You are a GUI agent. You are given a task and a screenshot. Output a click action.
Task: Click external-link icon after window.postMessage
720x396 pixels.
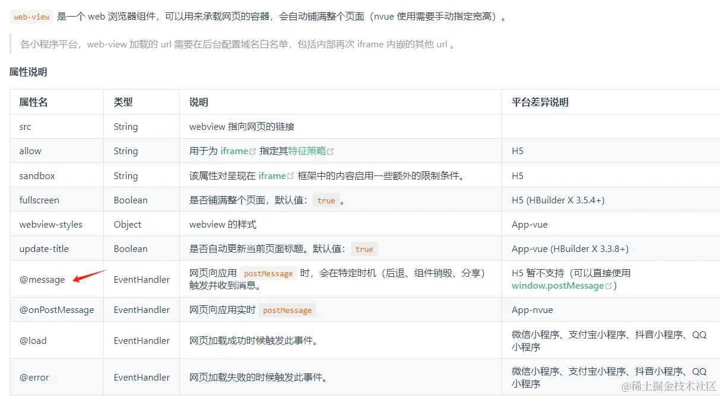click(608, 286)
